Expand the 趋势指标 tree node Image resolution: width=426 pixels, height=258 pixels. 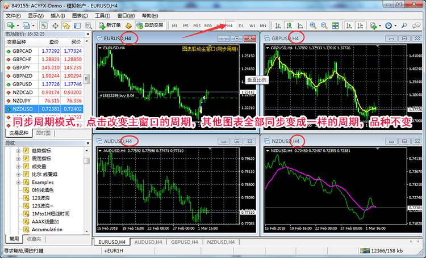(x=18, y=151)
